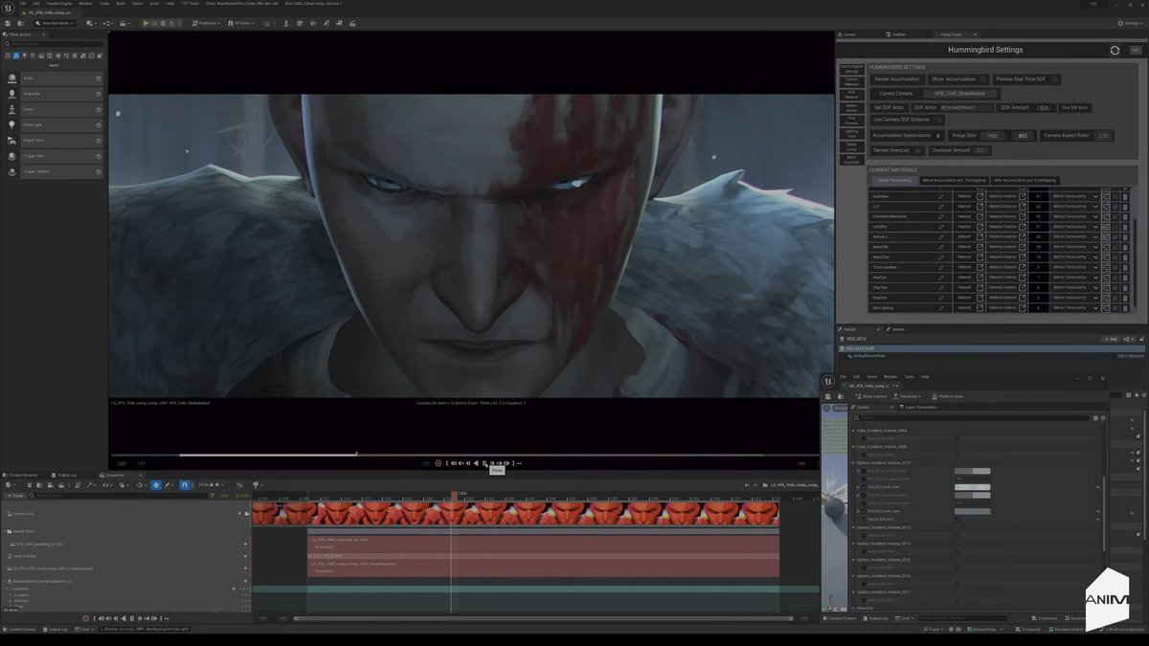Open the Platforms dropdown in toolbar
This screenshot has width=1149, height=646.
[208, 23]
